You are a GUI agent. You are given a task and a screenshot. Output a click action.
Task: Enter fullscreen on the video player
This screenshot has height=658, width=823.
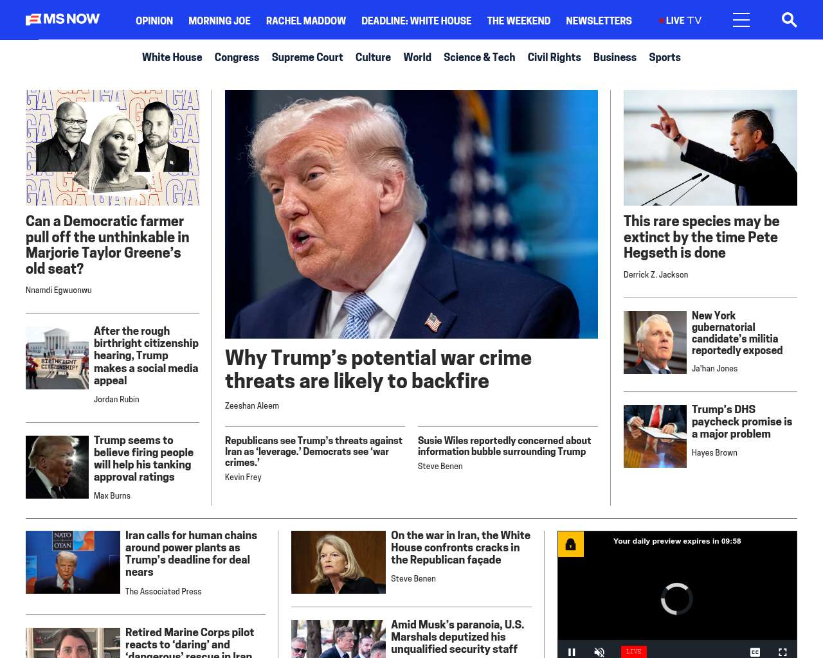[782, 652]
